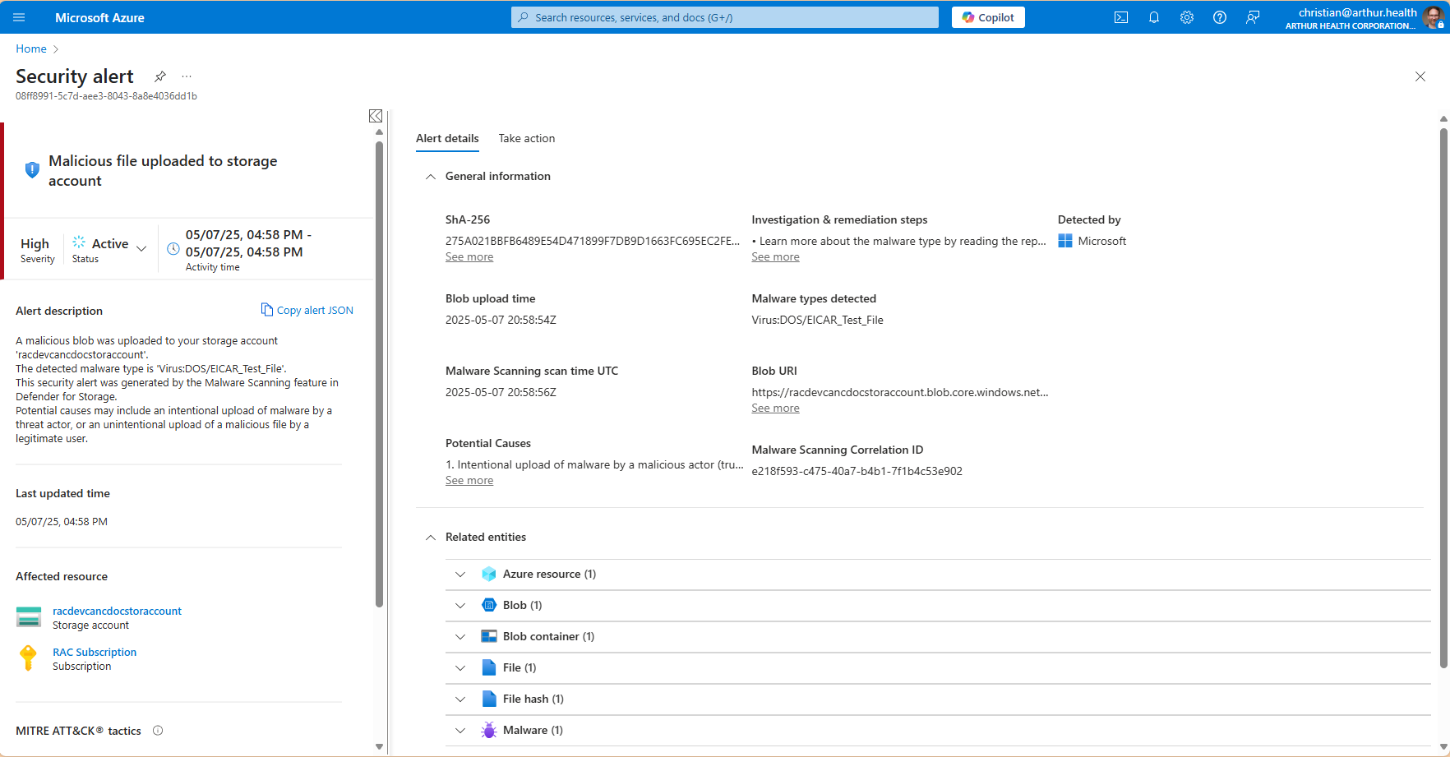Click the Blob entity icon

489,605
